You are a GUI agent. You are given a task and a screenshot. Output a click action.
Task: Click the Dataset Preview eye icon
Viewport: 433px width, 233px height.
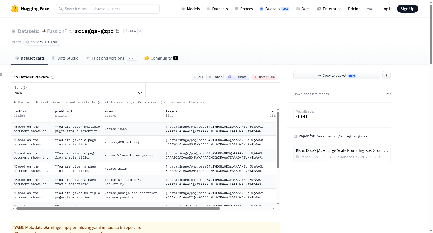pos(16,77)
